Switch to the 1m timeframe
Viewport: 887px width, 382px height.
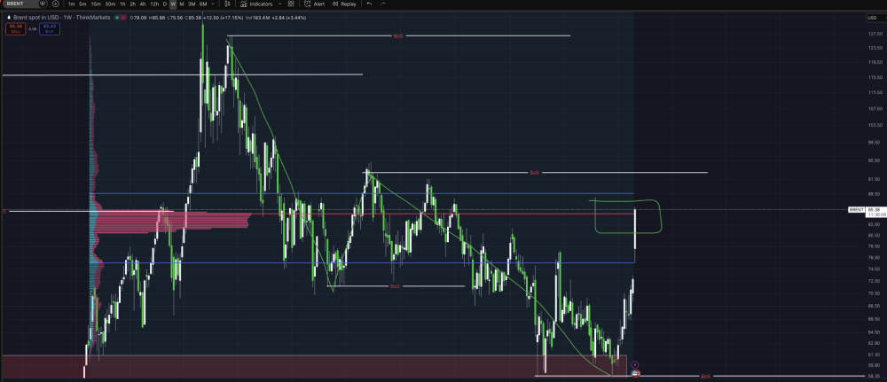coord(71,4)
